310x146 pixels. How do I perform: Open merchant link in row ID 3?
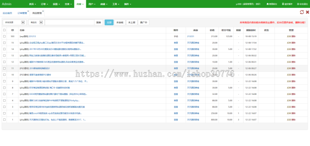click(x=193, y=107)
